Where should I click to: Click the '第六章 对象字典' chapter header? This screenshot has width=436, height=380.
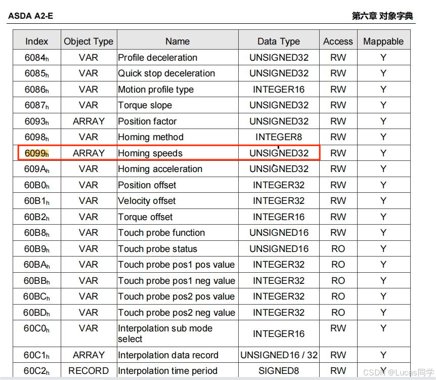tap(382, 16)
